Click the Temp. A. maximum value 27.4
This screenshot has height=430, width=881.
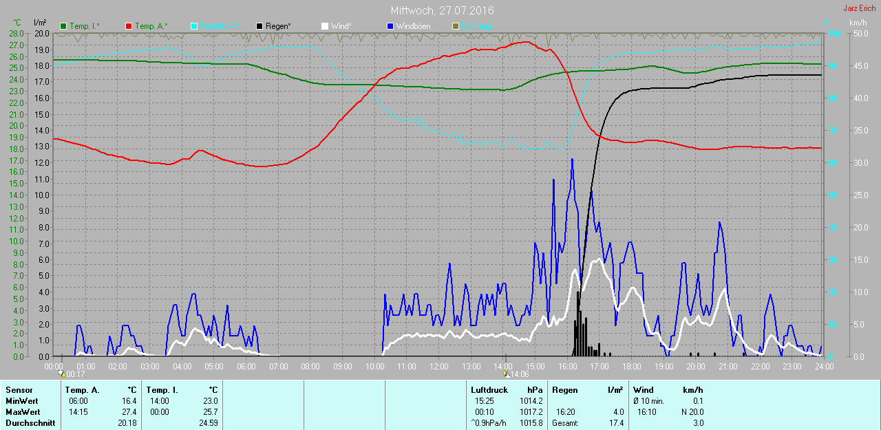(x=129, y=412)
